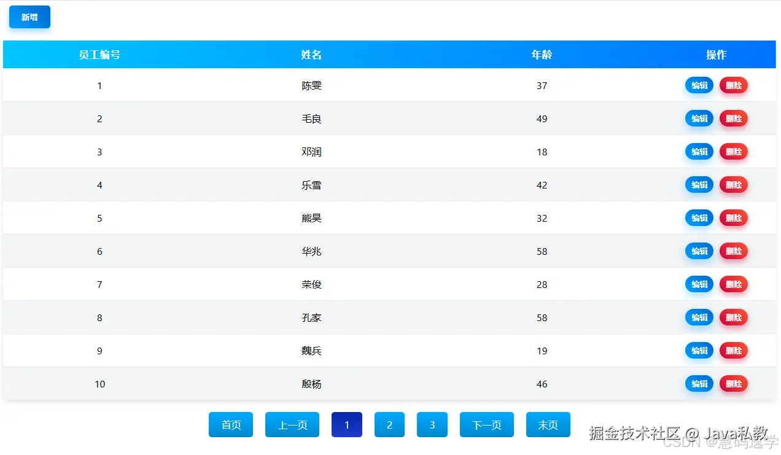The height and width of the screenshot is (455, 781).
Task: Click 上一页 to go to previous page
Action: (x=292, y=424)
